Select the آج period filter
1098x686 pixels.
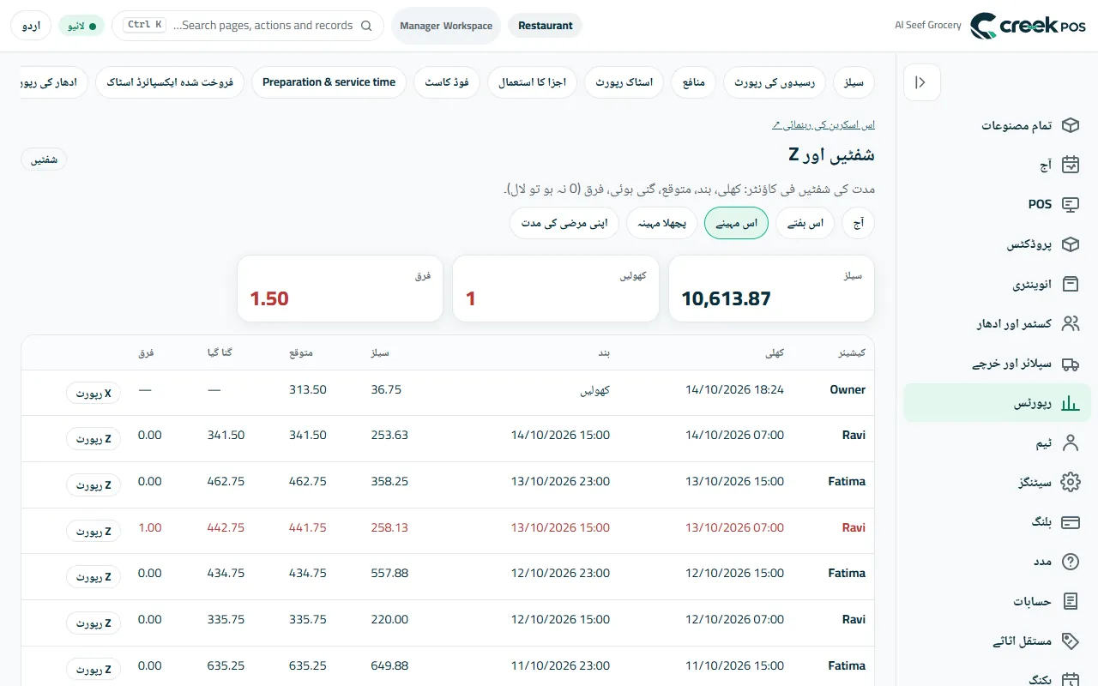pyautogui.click(x=858, y=223)
